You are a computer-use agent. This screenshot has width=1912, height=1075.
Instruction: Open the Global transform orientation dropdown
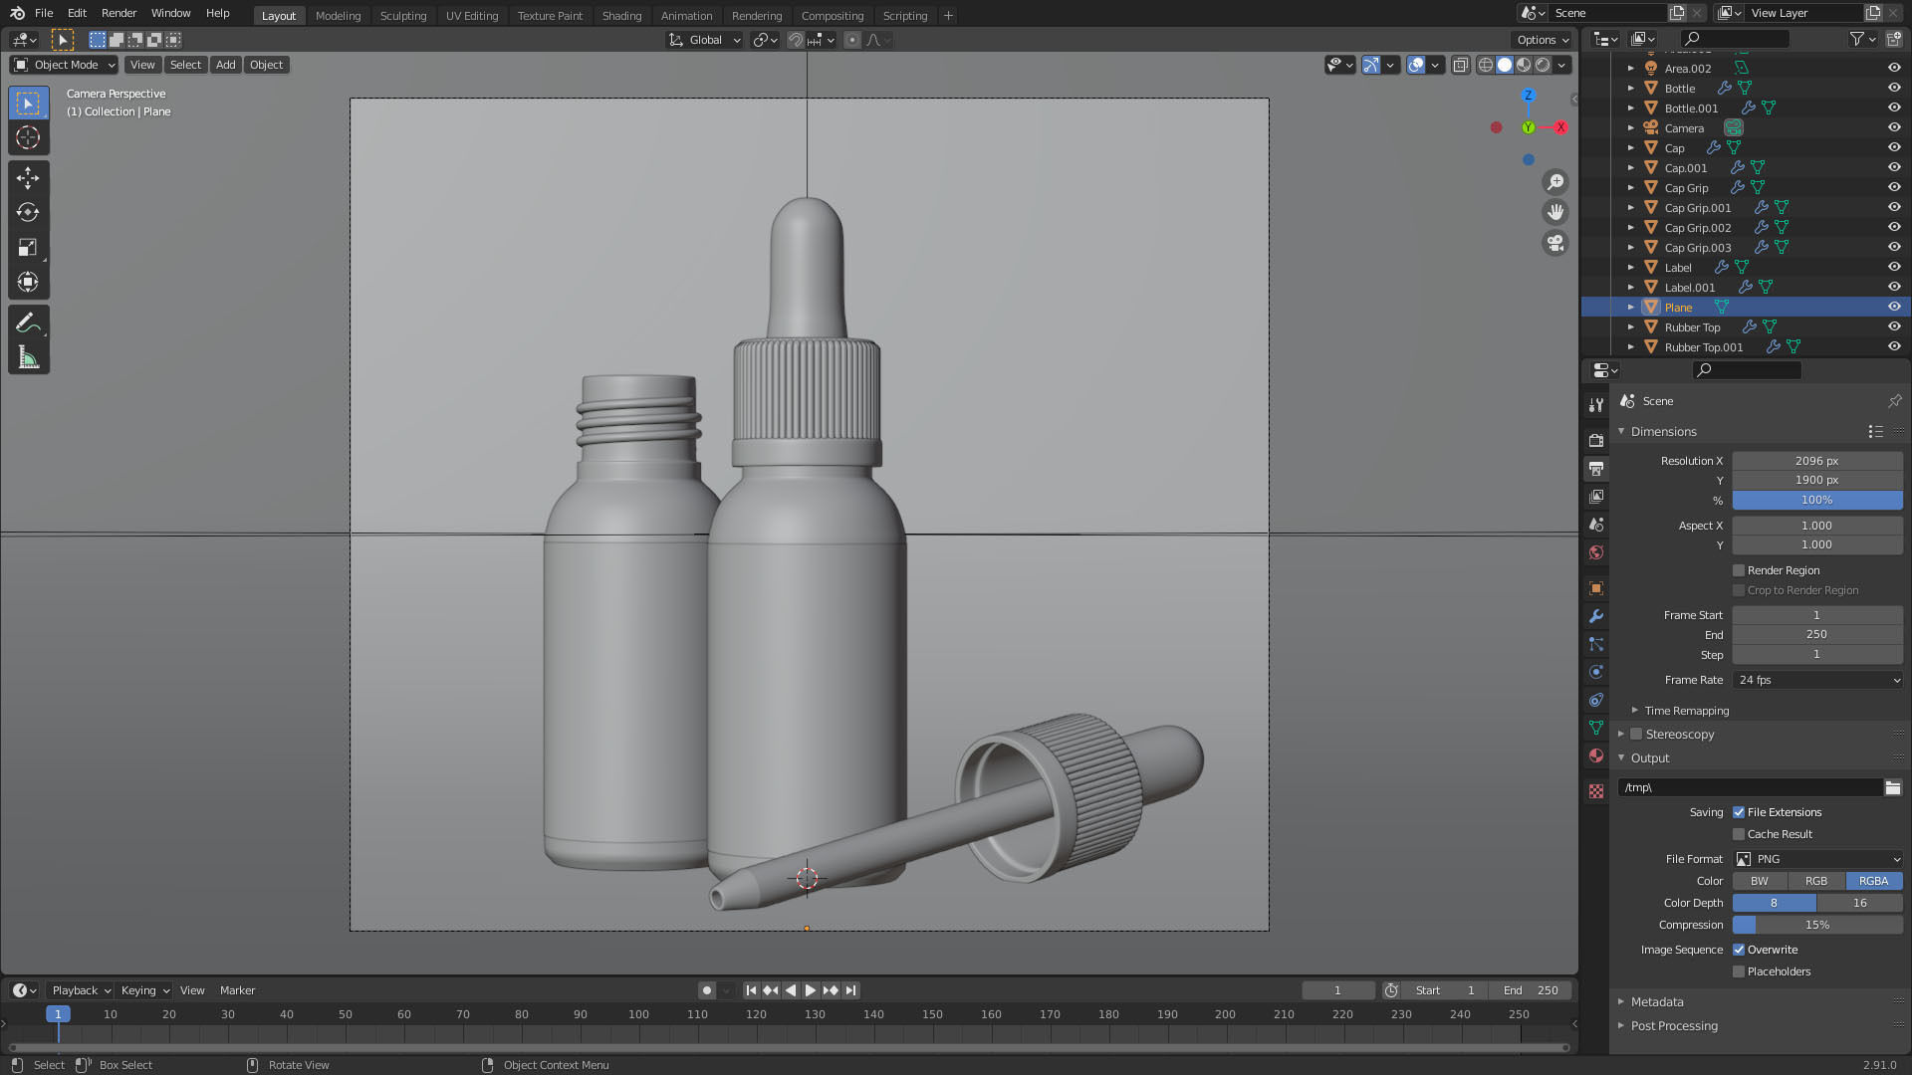pyautogui.click(x=705, y=40)
